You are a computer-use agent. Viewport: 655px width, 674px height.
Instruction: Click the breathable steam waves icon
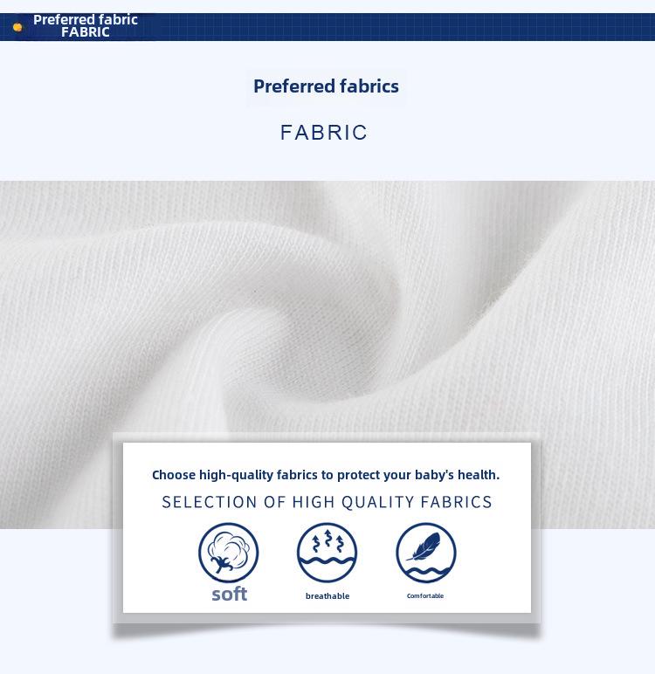327,553
